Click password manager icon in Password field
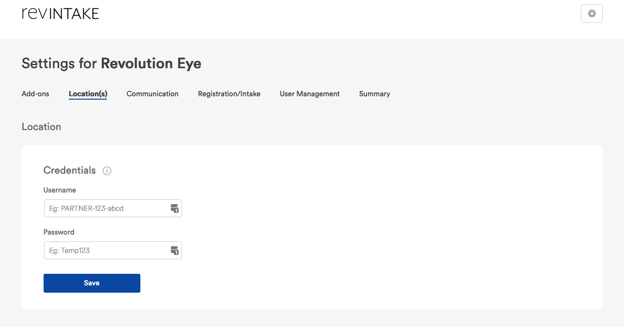This screenshot has height=327, width=624. tap(174, 251)
